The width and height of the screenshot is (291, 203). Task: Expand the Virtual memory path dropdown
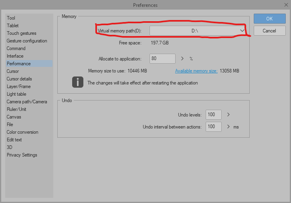tap(198, 30)
